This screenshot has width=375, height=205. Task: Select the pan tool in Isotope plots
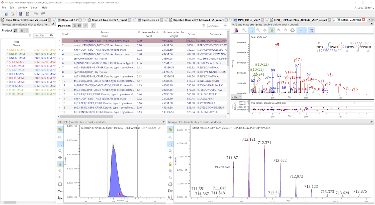170,157
